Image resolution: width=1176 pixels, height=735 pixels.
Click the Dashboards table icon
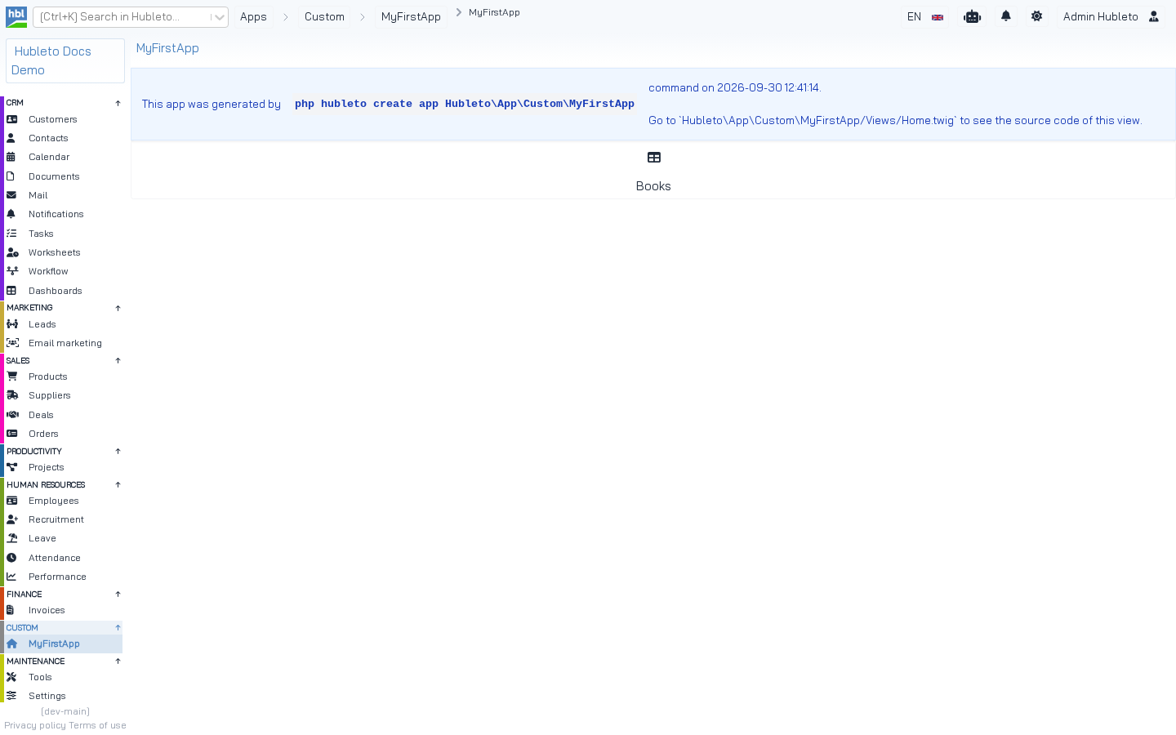click(11, 291)
